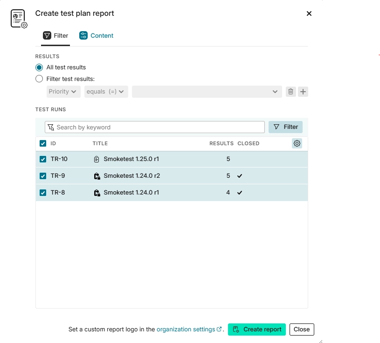The height and width of the screenshot is (343, 380).
Task: Click the locked run icon for TR-8
Action: [97, 193]
